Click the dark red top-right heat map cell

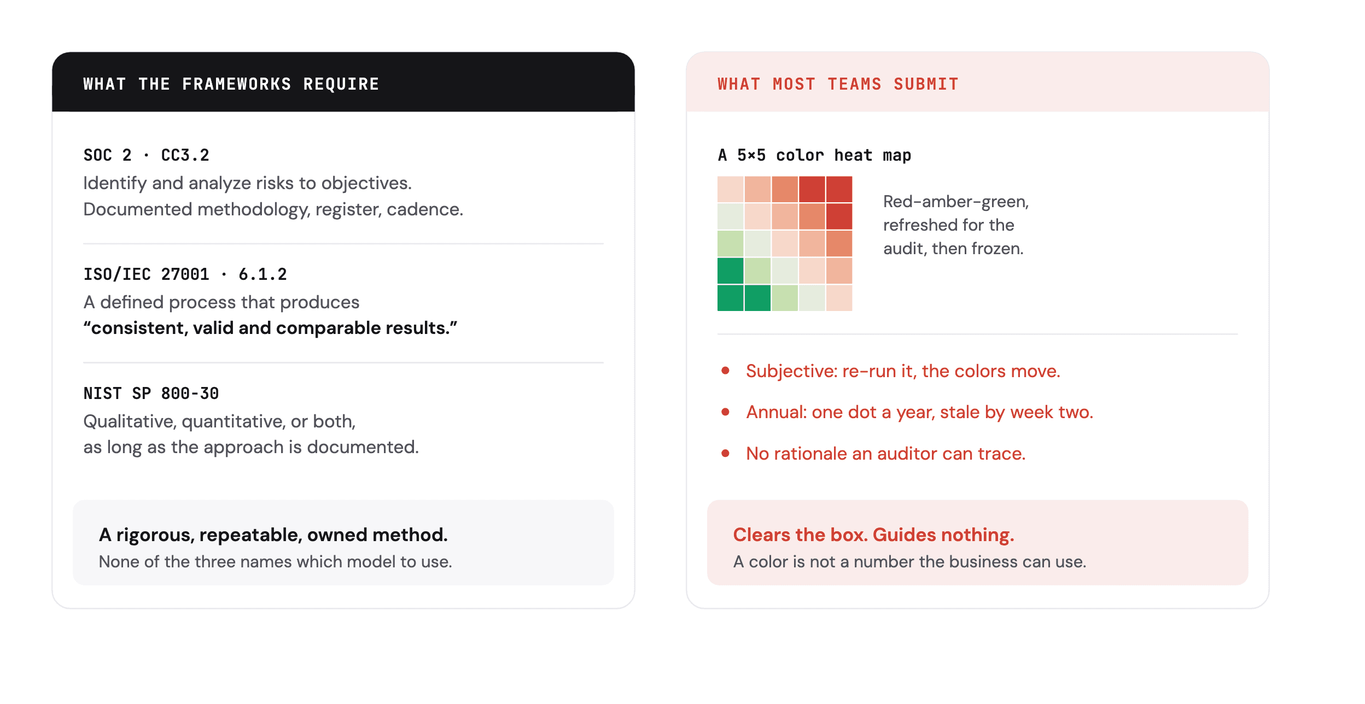click(x=839, y=189)
